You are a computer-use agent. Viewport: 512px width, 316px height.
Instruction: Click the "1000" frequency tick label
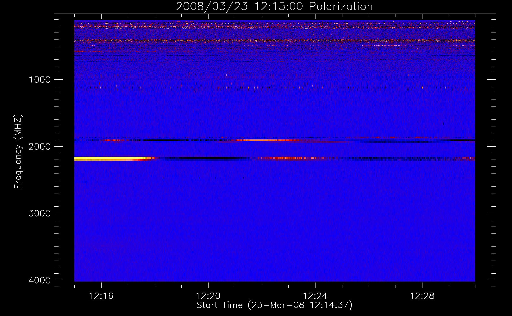point(40,80)
